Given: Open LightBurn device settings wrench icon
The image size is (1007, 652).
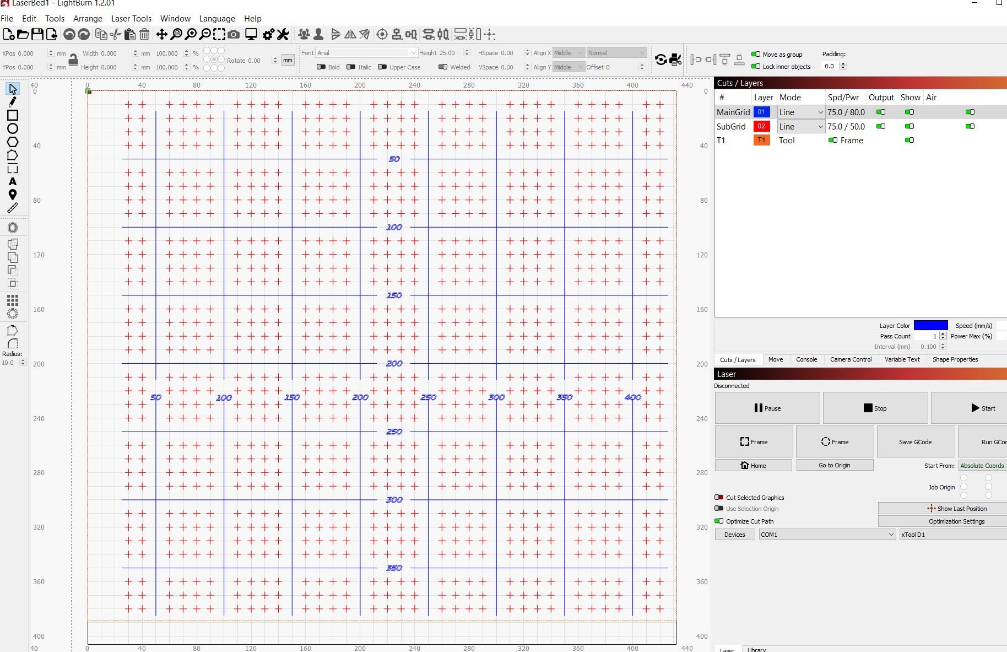Looking at the screenshot, I should click(x=283, y=34).
